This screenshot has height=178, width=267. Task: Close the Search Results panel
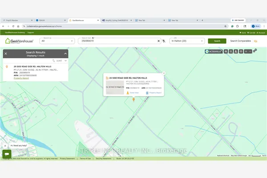[6, 54]
